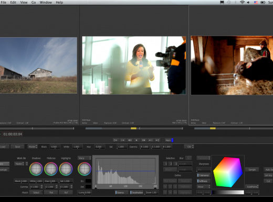This screenshot has height=202, width=273.
Task: Toggle the Destination histogram option
Action: [x=137, y=193]
